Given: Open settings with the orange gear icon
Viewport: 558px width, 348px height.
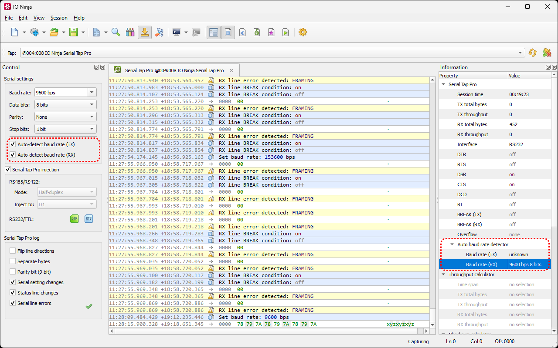Looking at the screenshot, I should (303, 32).
